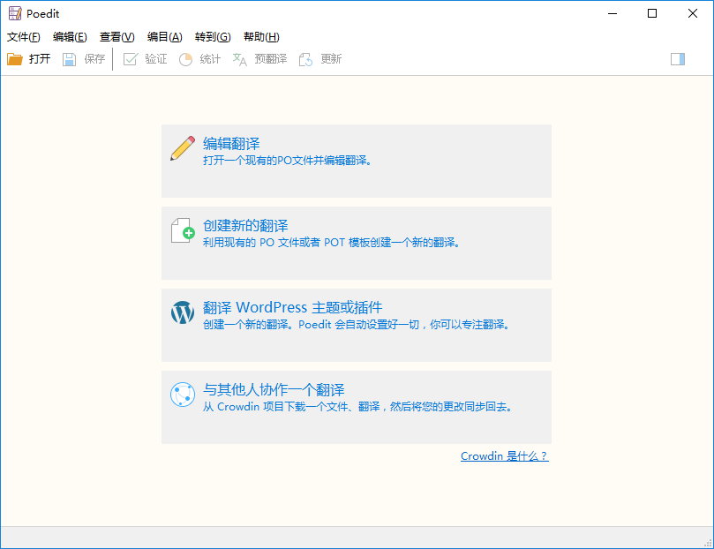This screenshot has height=549, width=714.
Task: Open the 转到(G) menu
Action: [x=213, y=37]
